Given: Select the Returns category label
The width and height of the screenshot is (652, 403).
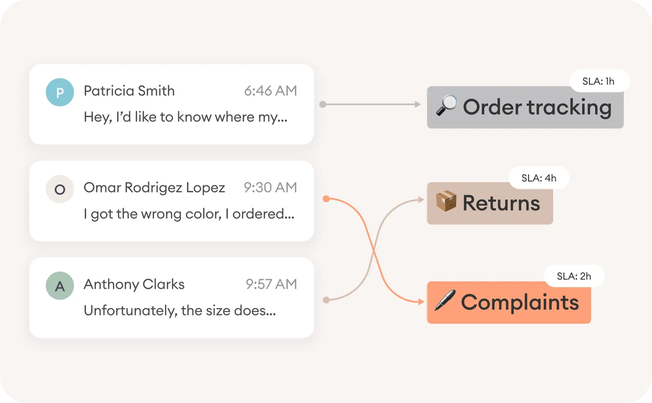Looking at the screenshot, I should coord(501,203).
